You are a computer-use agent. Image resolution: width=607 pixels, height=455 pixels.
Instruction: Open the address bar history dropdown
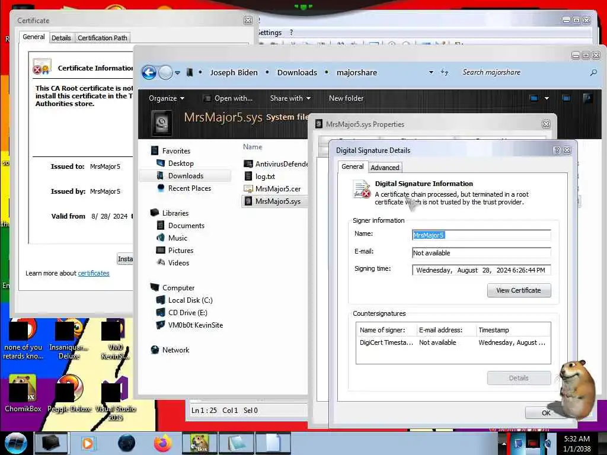click(431, 72)
